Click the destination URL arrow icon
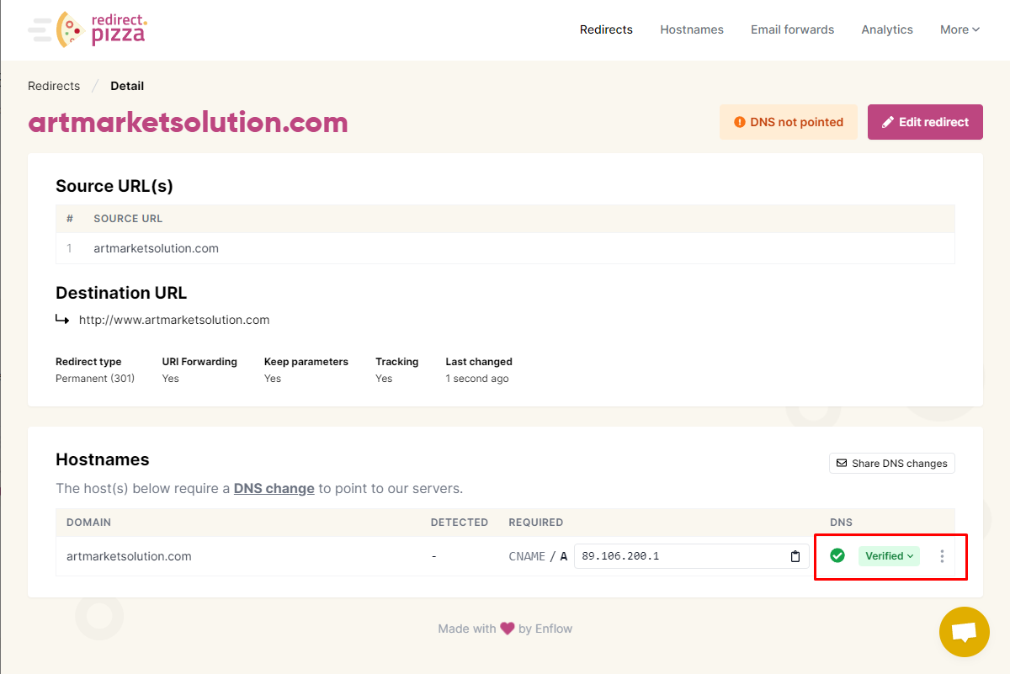1010x674 pixels. (x=62, y=320)
